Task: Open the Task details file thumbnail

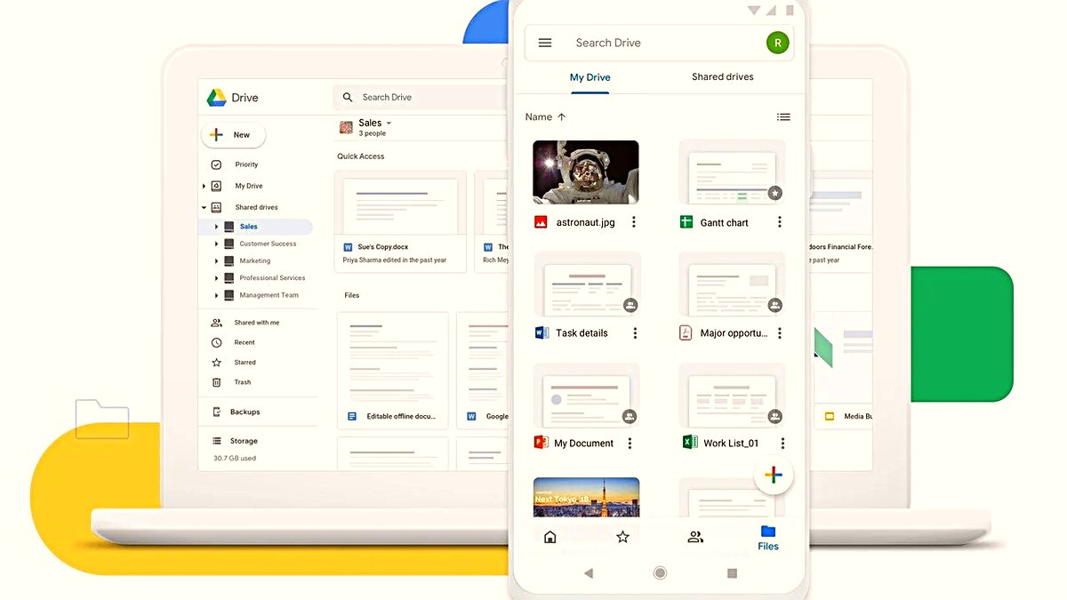Action: 587,284
